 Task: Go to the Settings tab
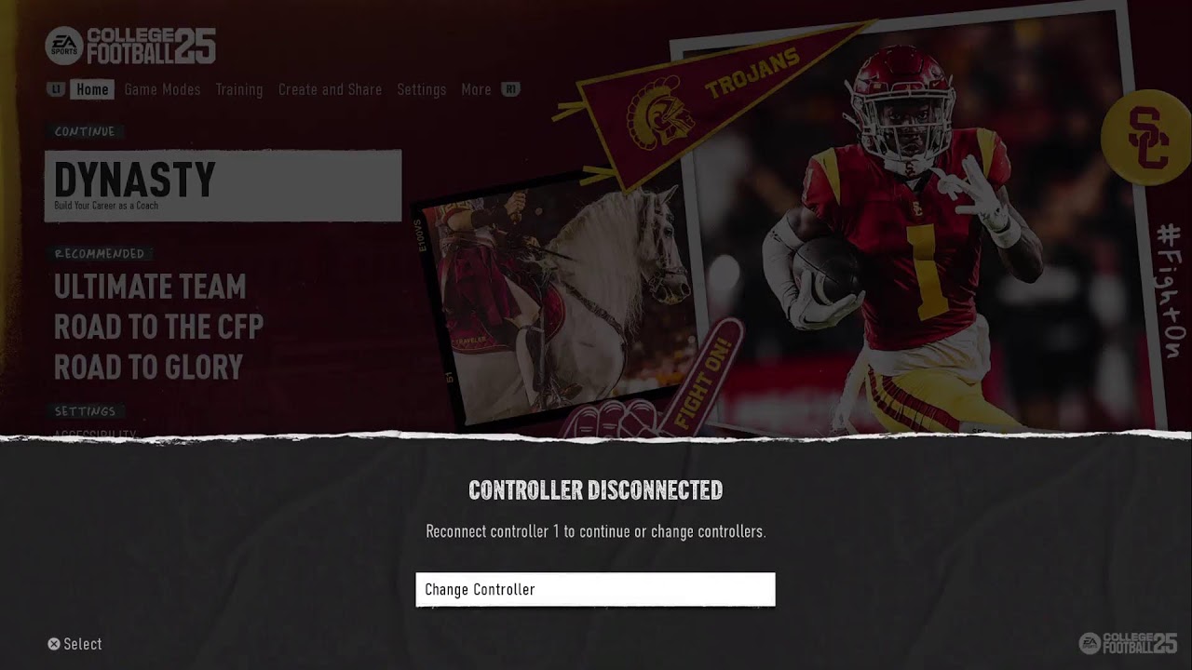[x=422, y=89]
